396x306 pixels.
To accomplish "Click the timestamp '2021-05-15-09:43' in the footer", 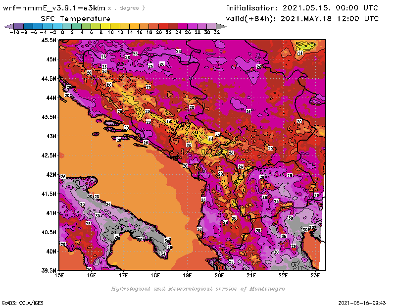I will (362, 303).
